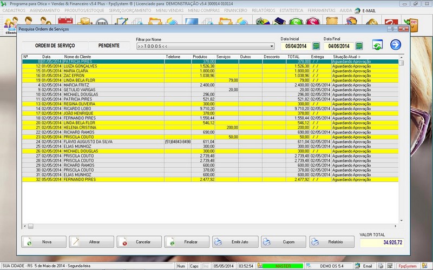Open the SERVIÇO/ORÇAMENTO menu

tap(130, 10)
